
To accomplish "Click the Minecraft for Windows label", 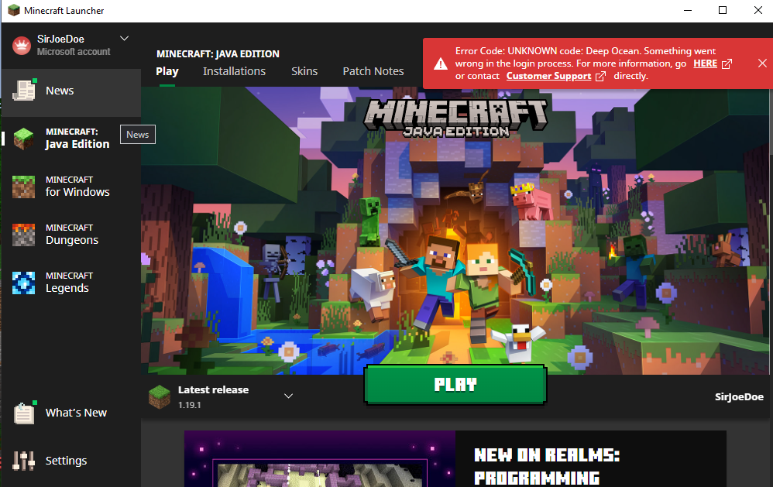I will click(x=77, y=187).
